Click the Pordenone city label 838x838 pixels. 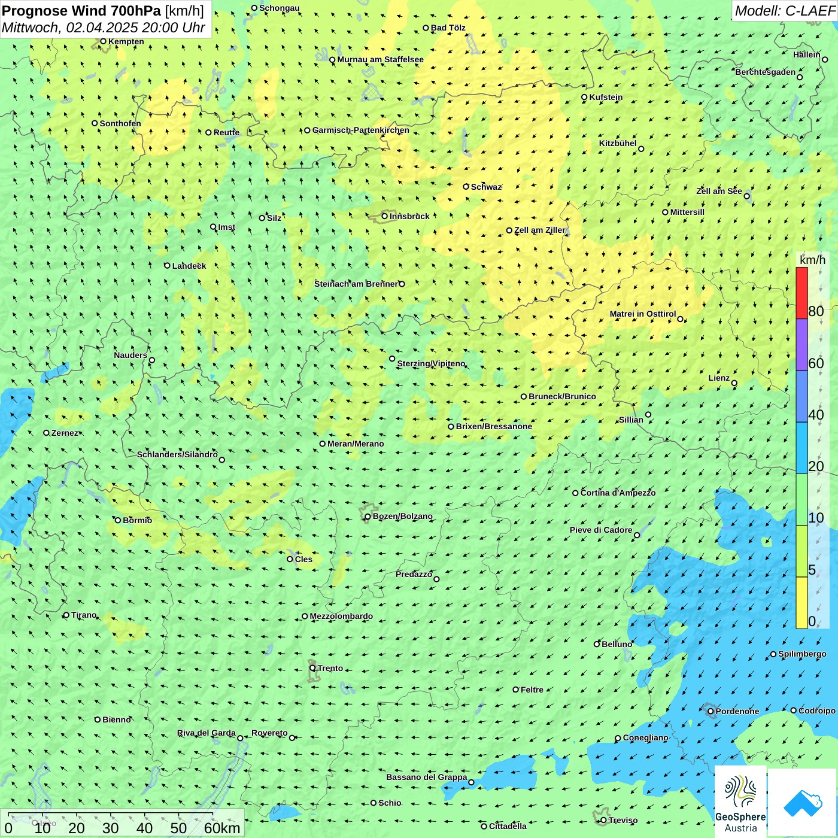737,711
